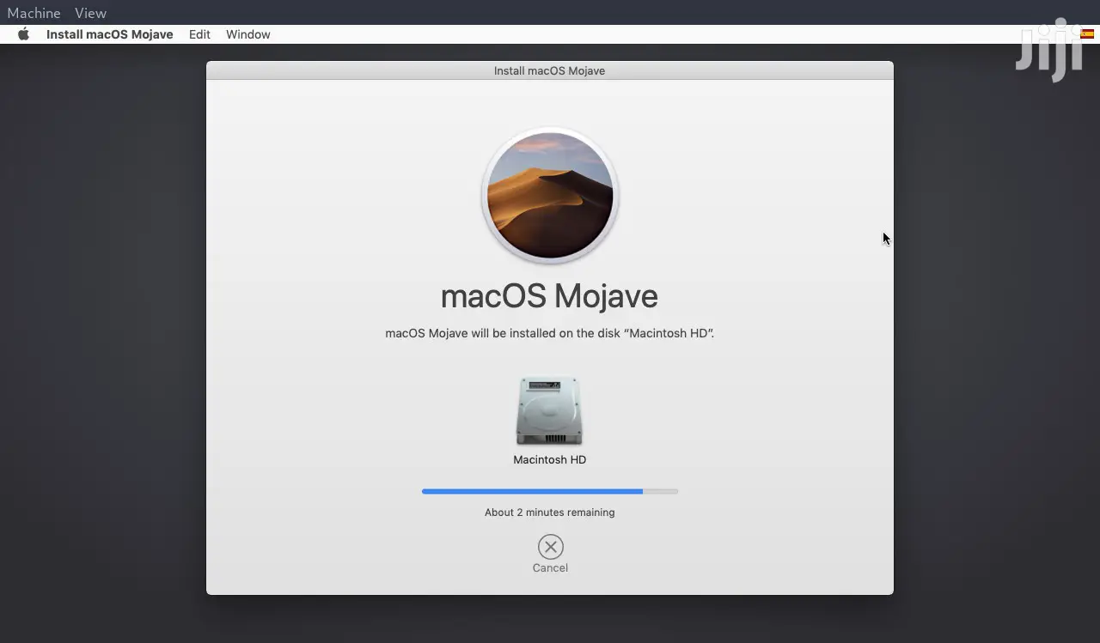Click the Cancel label below the X
This screenshot has width=1100, height=643.
click(x=550, y=567)
